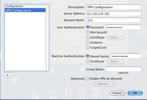
Task: Click the Description text field
Action: click(113, 7)
